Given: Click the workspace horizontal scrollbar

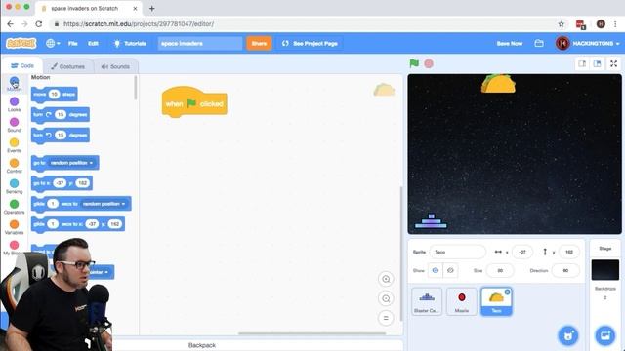Looking at the screenshot, I should pyautogui.click(x=312, y=333).
